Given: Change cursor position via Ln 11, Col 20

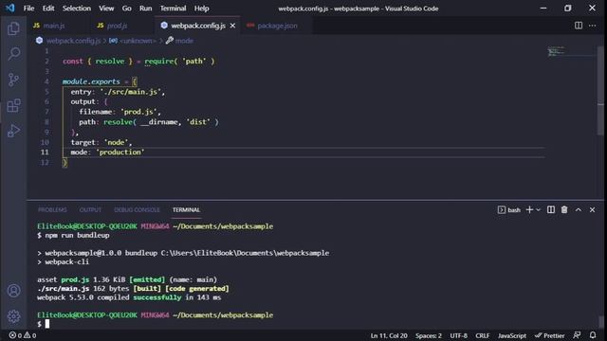Looking at the screenshot, I should pos(389,335).
